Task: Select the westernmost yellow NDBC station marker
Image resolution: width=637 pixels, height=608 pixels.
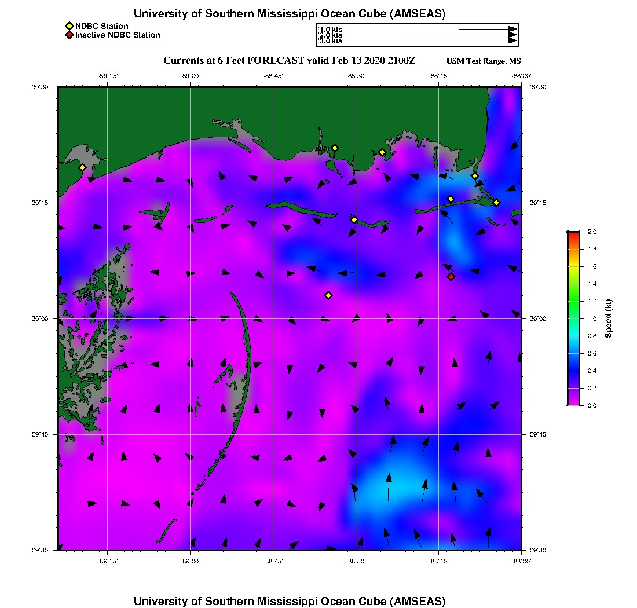Action: 82,167
